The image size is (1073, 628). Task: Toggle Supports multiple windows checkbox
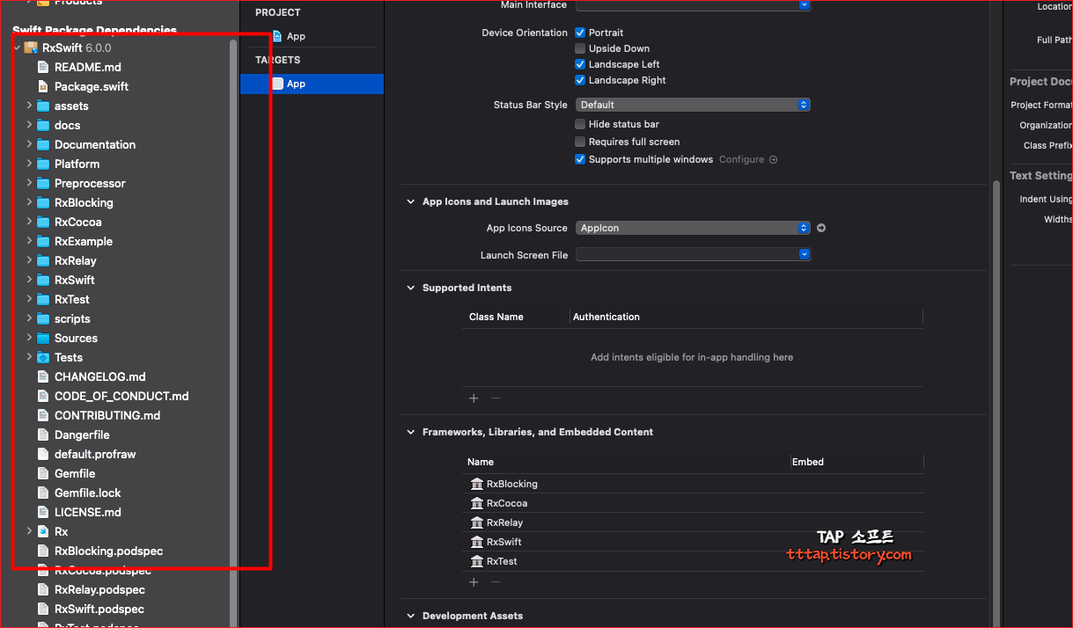[580, 159]
